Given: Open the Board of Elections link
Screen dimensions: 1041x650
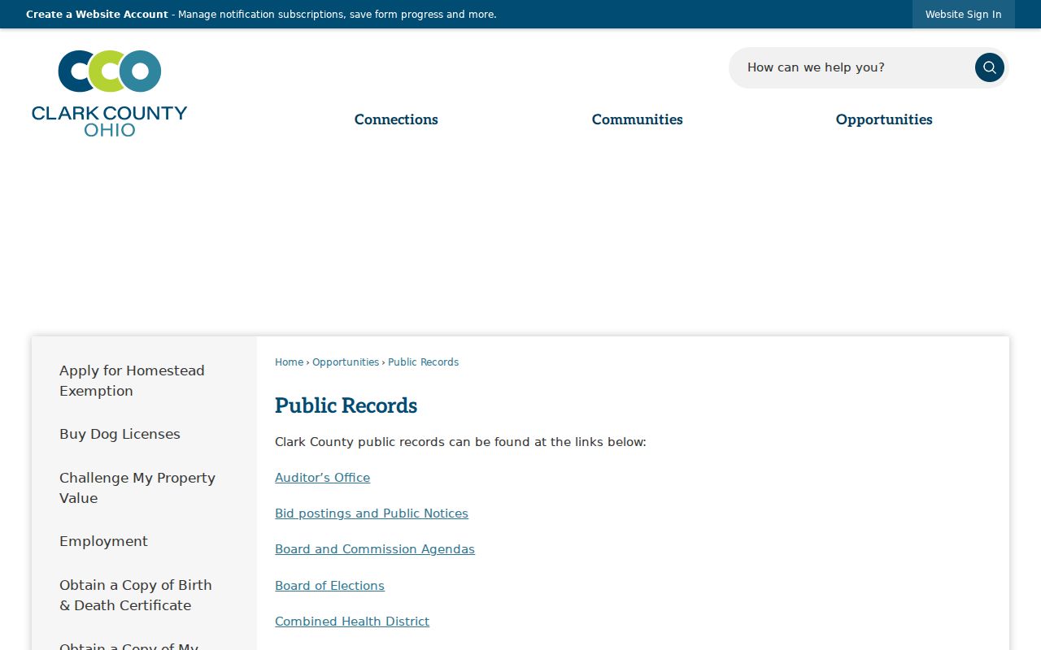Looking at the screenshot, I should click(329, 586).
